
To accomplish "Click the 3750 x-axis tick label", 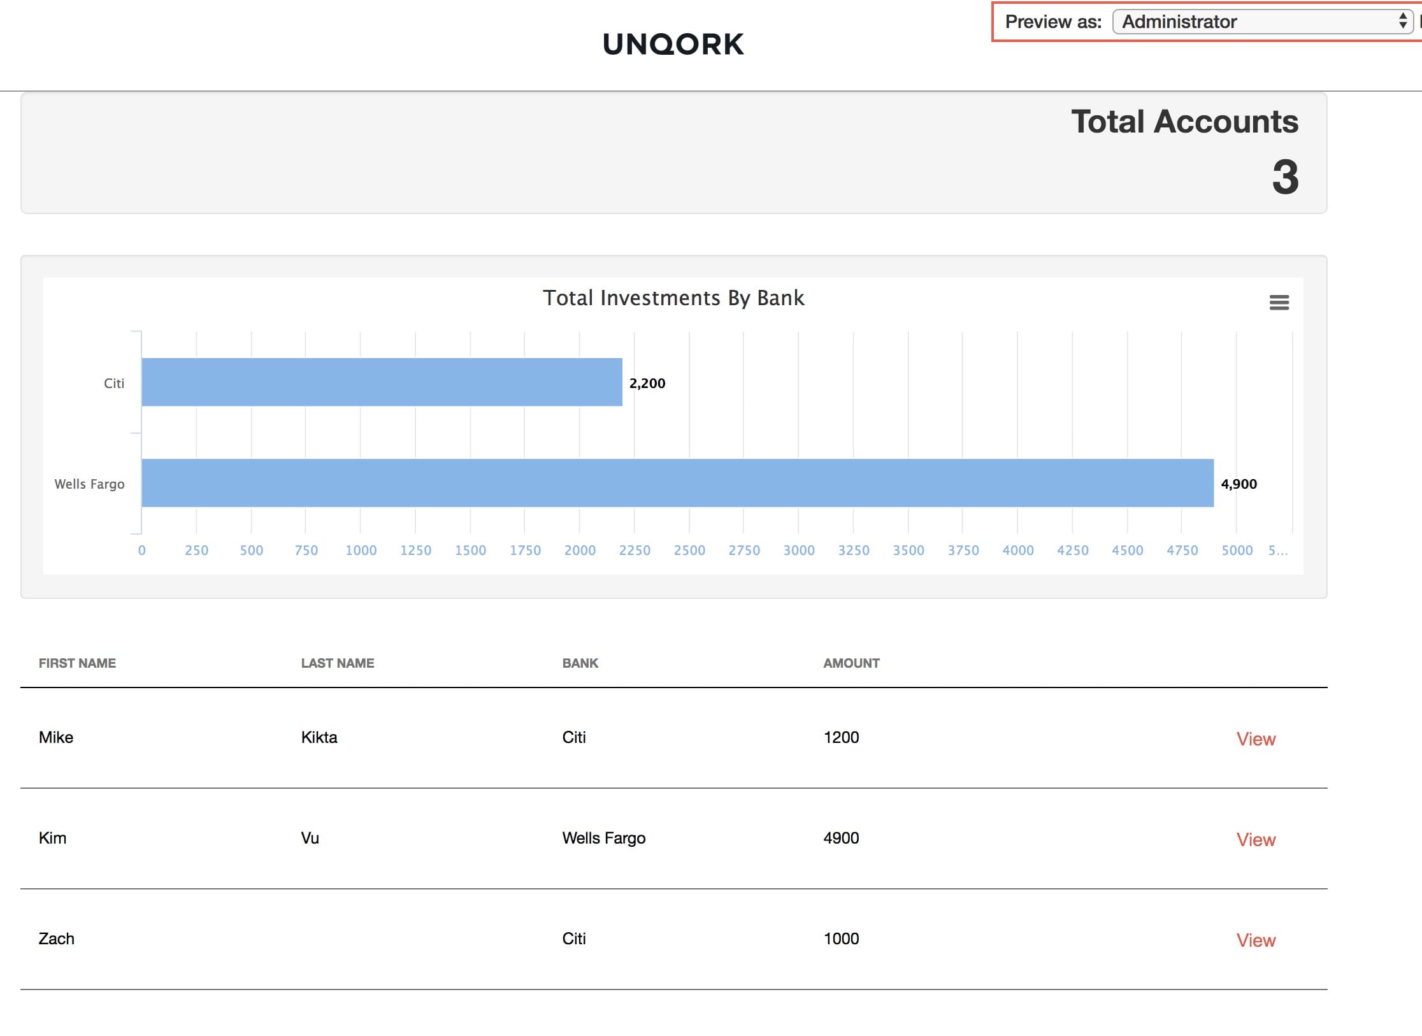I will pos(963,550).
